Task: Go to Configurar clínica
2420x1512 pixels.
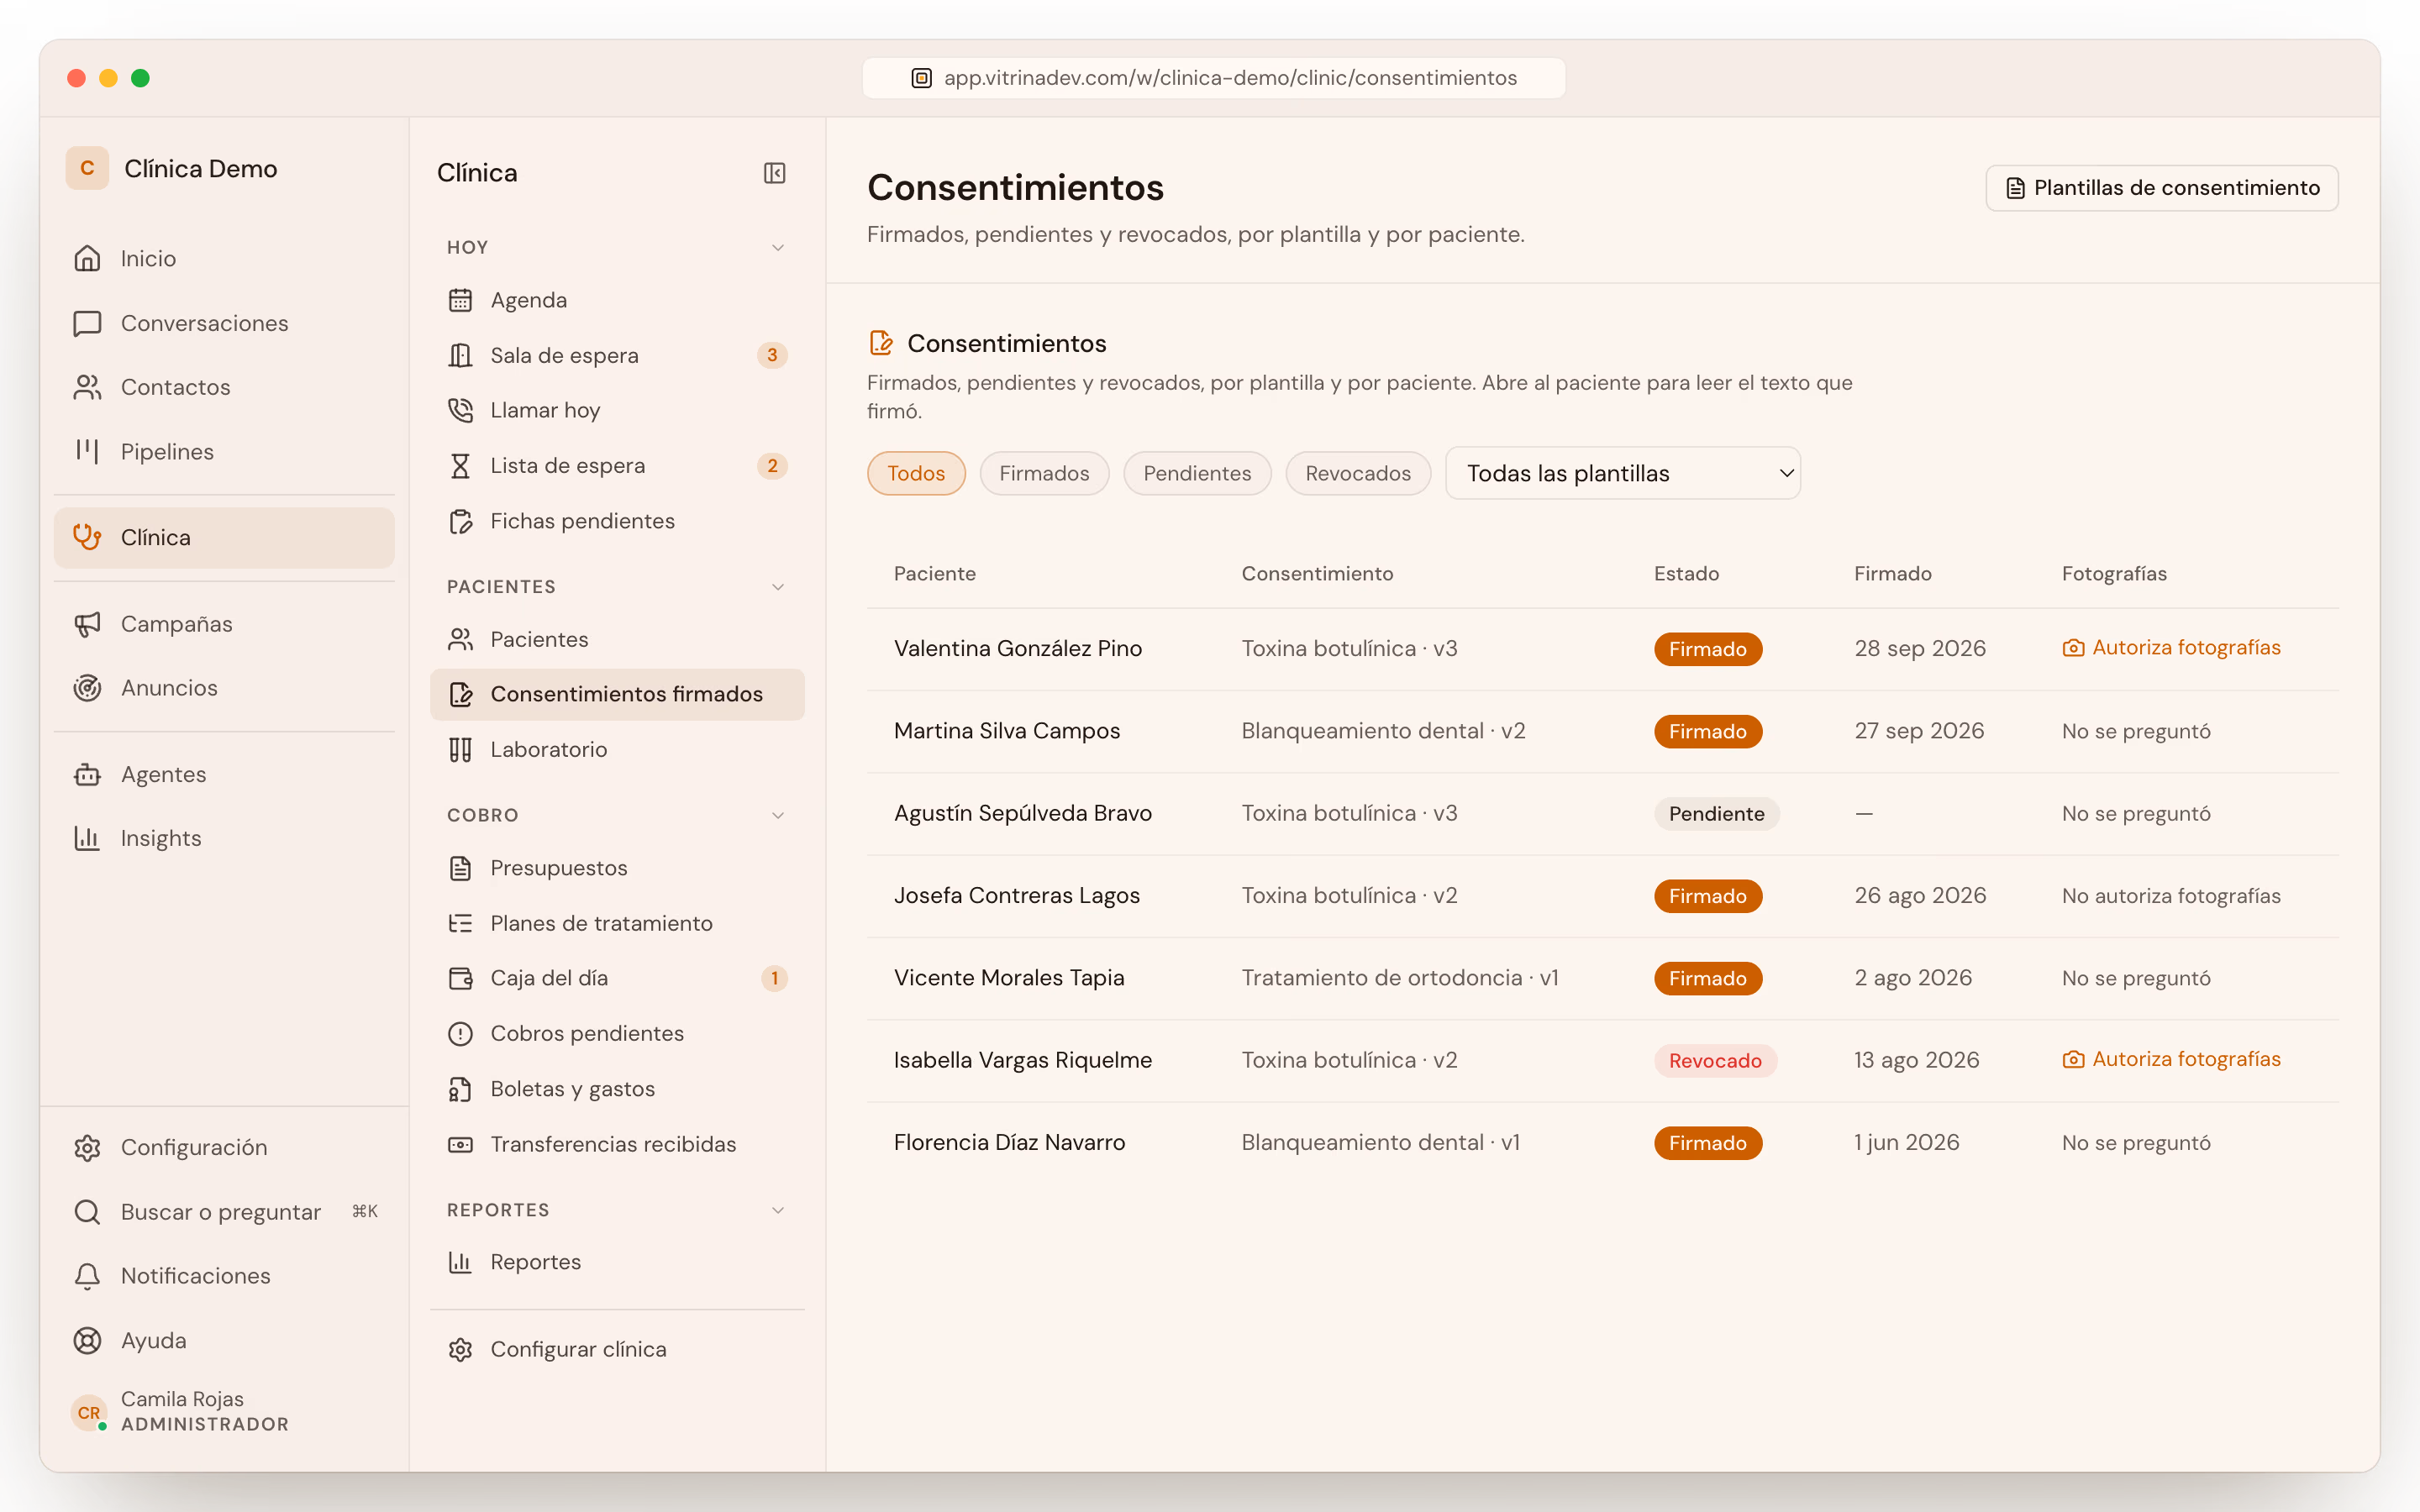Action: pyautogui.click(x=617, y=1349)
